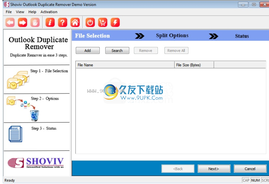Open the Help menu
Viewport: 269px width, 184px height.
32,12
